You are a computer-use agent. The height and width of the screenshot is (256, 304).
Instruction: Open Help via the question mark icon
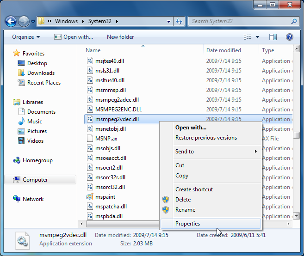click(290, 37)
